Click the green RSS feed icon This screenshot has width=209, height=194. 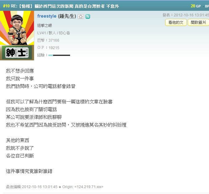click(x=88, y=17)
